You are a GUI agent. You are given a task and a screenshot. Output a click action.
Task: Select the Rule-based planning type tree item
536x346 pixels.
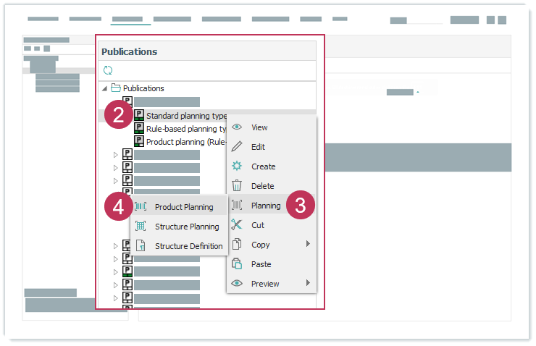click(186, 129)
